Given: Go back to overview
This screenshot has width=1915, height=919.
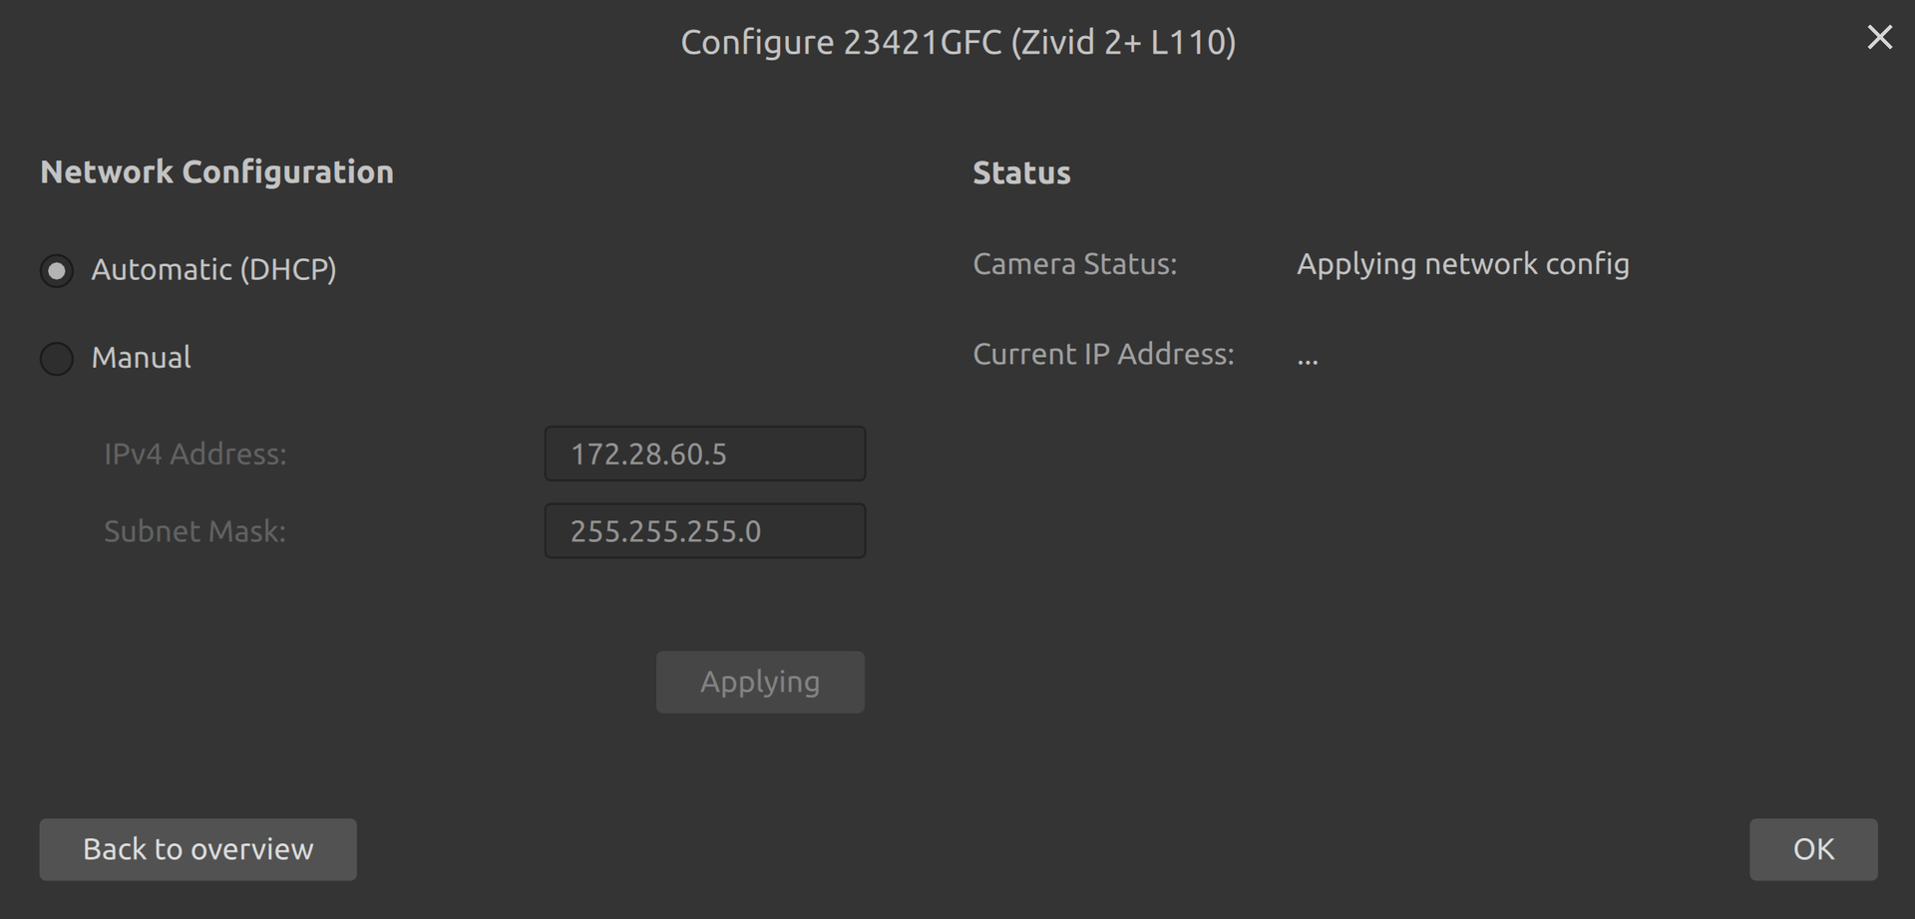Looking at the screenshot, I should click(x=197, y=849).
